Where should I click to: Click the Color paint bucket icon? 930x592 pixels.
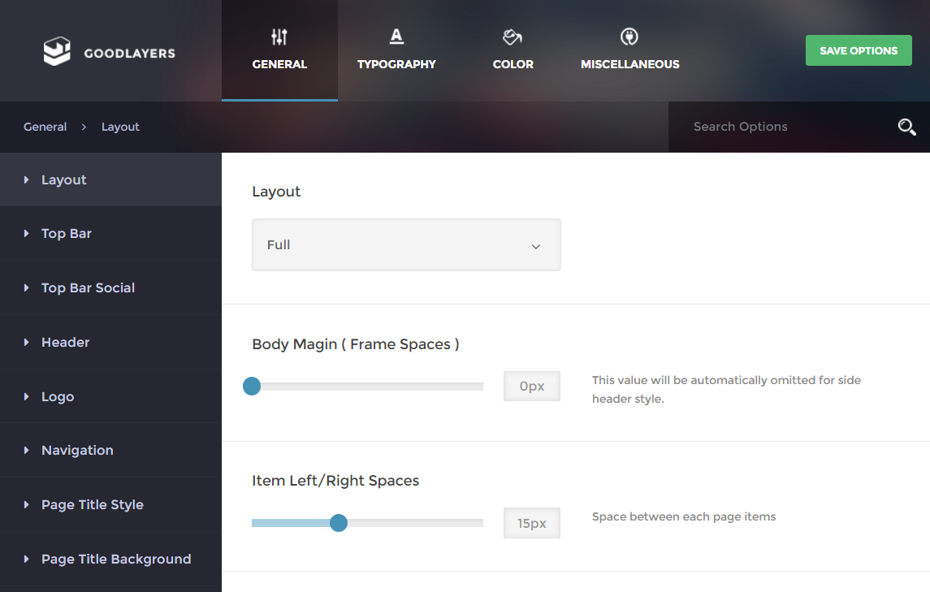click(513, 37)
